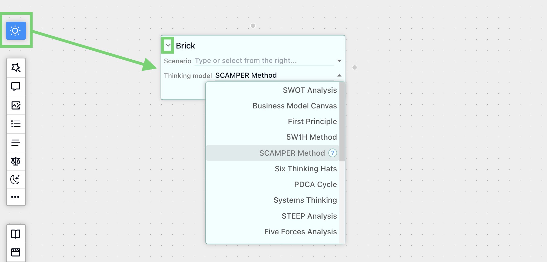Image resolution: width=547 pixels, height=262 pixels.
Task: Select SWOT Analysis from the list
Action: [309, 90]
